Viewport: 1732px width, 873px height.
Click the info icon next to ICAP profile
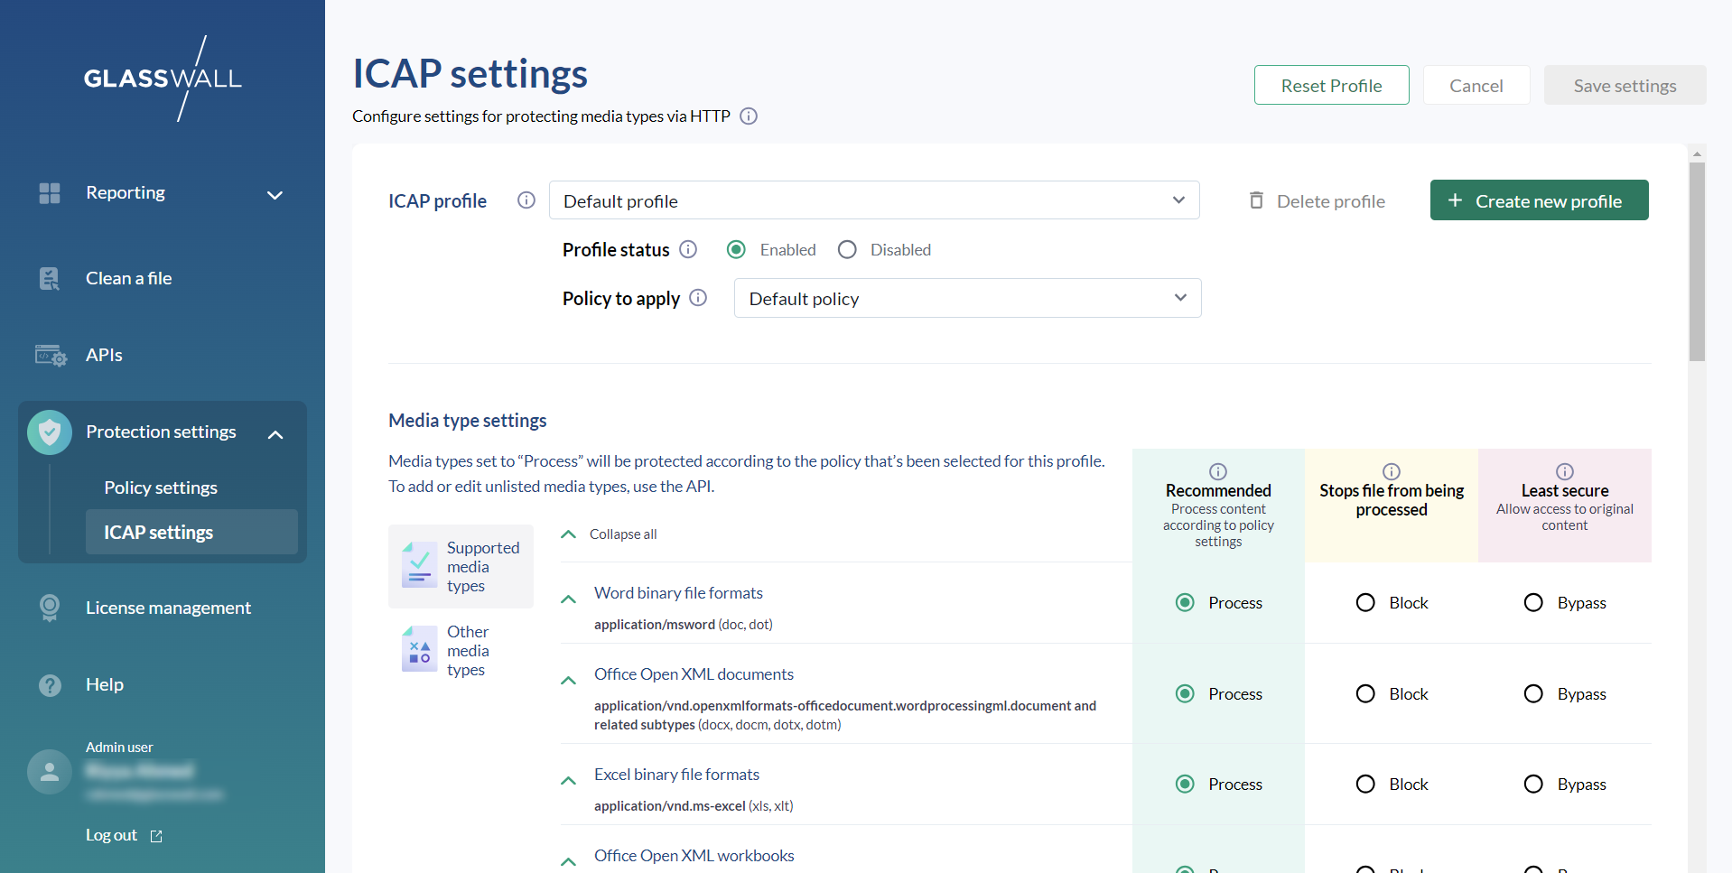526,200
